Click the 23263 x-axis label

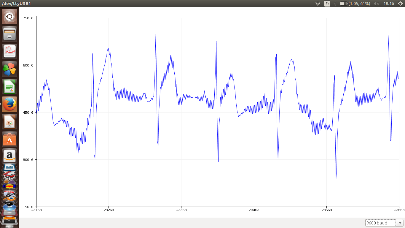tap(109, 210)
